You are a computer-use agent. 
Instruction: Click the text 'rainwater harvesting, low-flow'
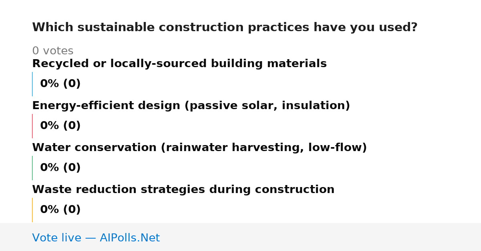click(264, 148)
